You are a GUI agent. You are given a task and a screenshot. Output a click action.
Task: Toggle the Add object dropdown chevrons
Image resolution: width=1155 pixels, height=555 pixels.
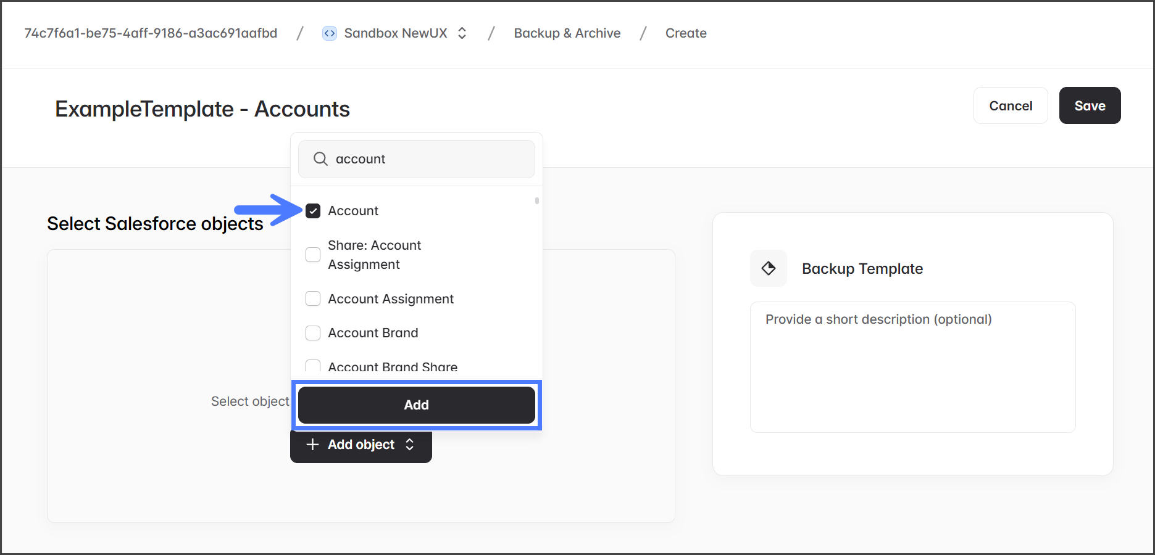coord(409,445)
